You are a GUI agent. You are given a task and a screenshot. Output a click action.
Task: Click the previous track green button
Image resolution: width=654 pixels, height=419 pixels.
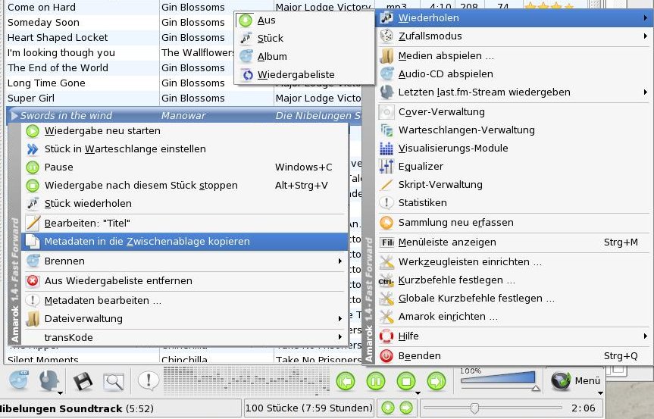click(x=346, y=381)
